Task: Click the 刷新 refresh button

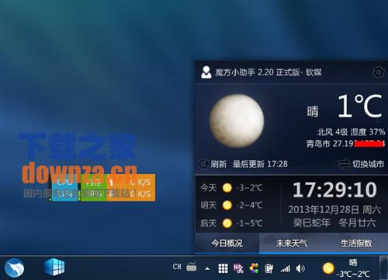Action: pos(213,164)
